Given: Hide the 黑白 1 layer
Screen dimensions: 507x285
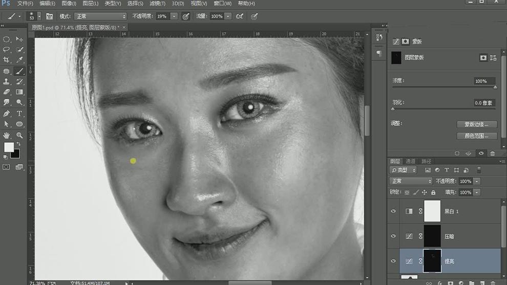Looking at the screenshot, I should click(393, 211).
